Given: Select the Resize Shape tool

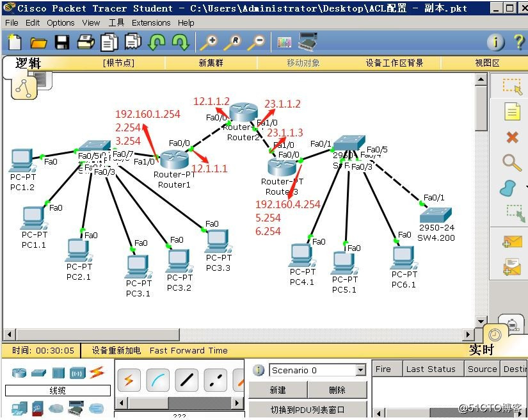Looking at the screenshot, I should tap(516, 213).
